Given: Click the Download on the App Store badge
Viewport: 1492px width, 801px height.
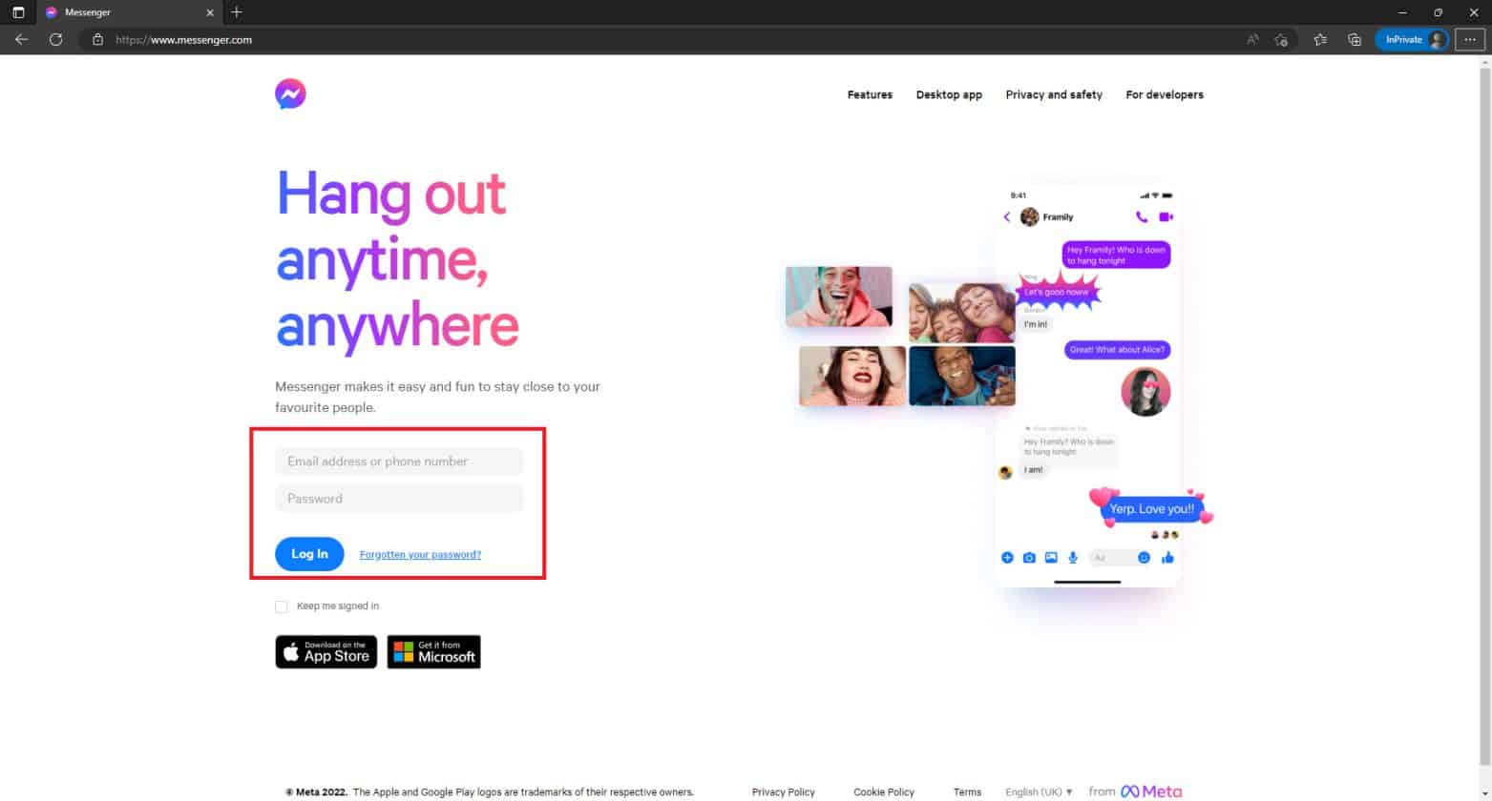Looking at the screenshot, I should [326, 652].
